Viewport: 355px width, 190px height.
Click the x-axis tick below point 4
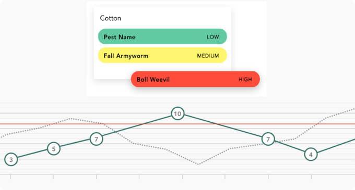click(311, 176)
